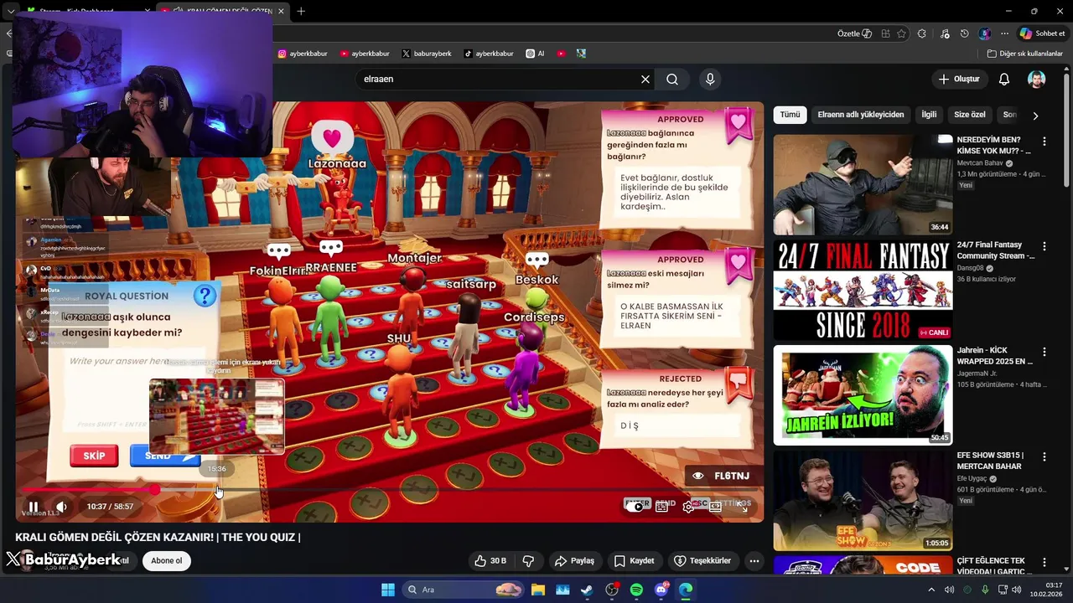
Task: Switch to theater mode in player
Action: [715, 506]
